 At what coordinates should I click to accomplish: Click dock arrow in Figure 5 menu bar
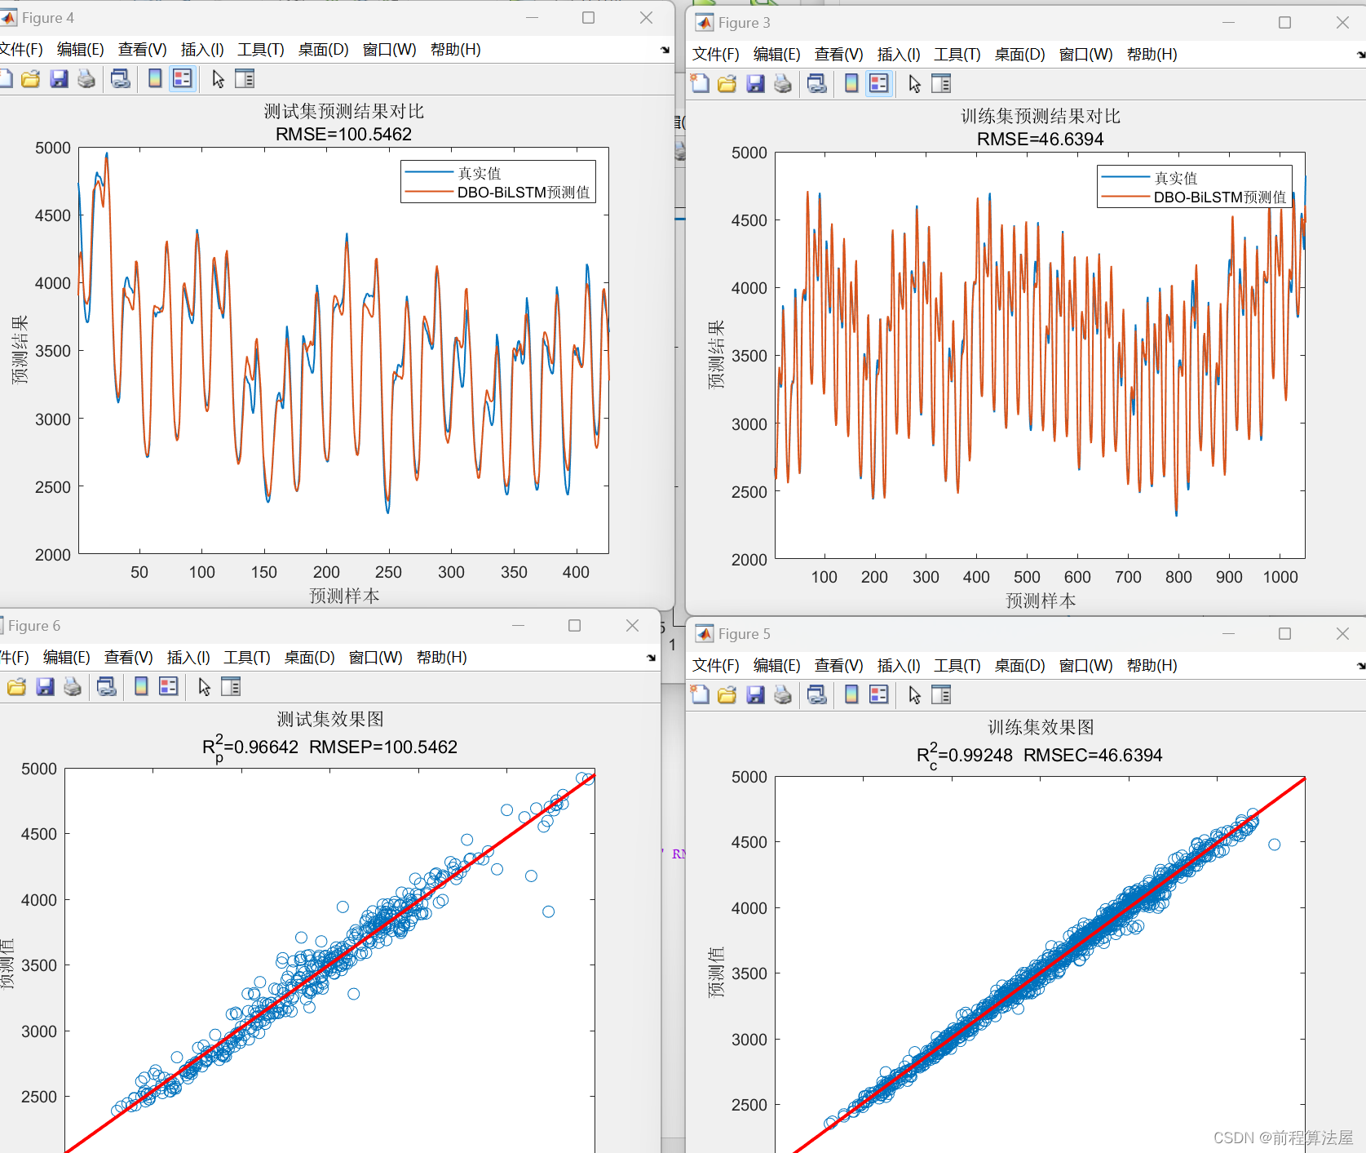point(1360,666)
